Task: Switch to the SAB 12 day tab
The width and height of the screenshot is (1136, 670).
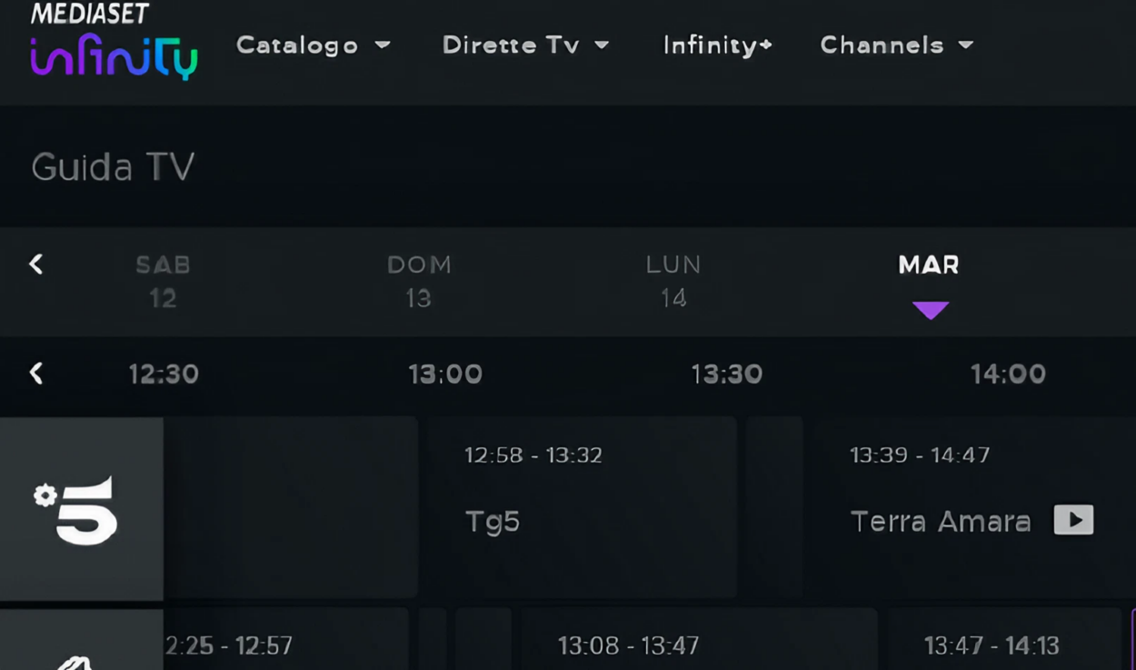Action: click(164, 281)
